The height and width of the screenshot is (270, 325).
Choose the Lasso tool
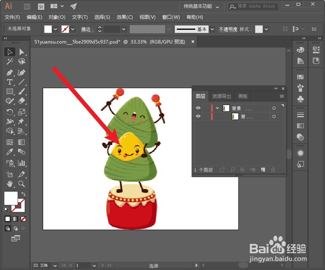22,62
